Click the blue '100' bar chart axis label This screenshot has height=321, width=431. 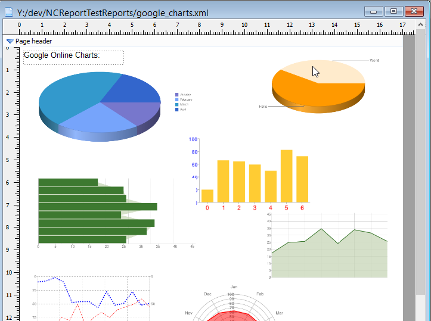click(x=193, y=139)
